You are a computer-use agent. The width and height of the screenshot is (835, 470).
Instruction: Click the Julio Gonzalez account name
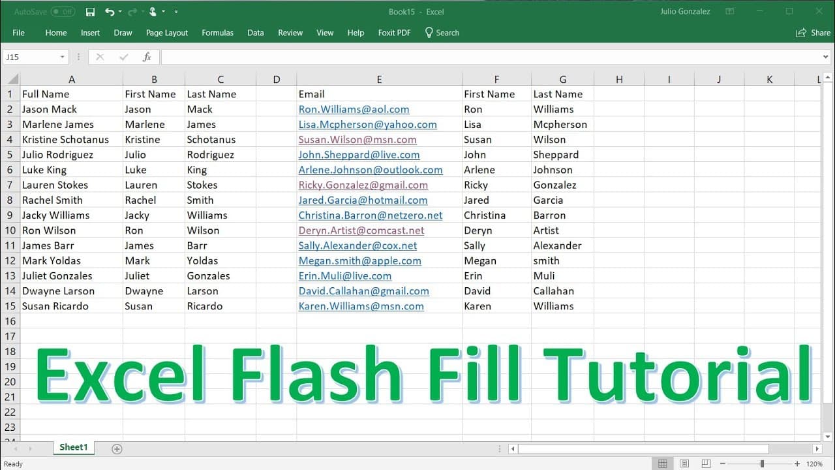685,12
